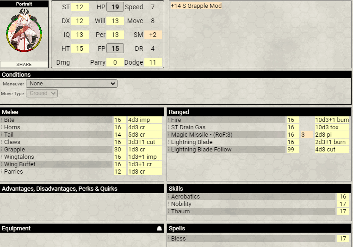The image size is (353, 247).
Task: Click the HT value field
Action: pyautogui.click(x=80, y=48)
